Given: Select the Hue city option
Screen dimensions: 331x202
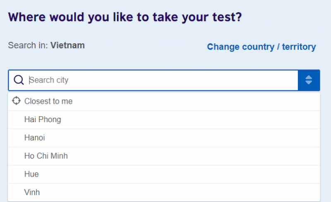Looking at the screenshot, I should pos(164,174).
